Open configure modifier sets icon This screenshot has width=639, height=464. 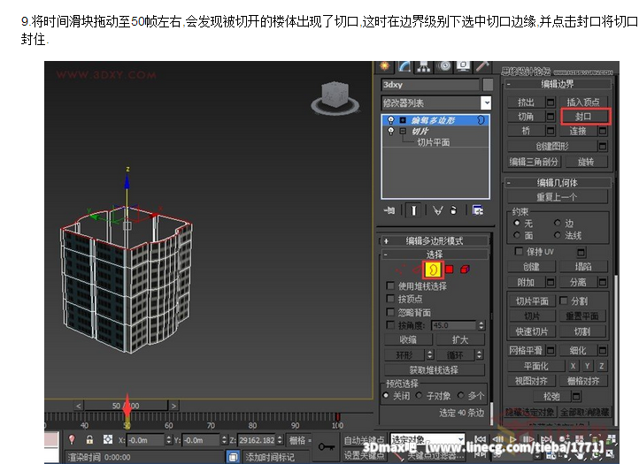coord(478,210)
